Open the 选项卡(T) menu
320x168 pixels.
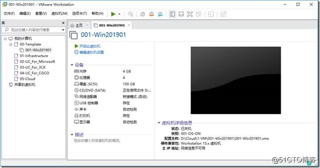point(79,13)
